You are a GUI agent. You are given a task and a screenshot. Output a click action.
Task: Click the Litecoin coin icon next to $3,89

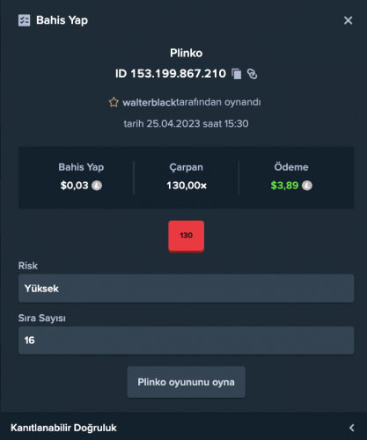tap(307, 186)
